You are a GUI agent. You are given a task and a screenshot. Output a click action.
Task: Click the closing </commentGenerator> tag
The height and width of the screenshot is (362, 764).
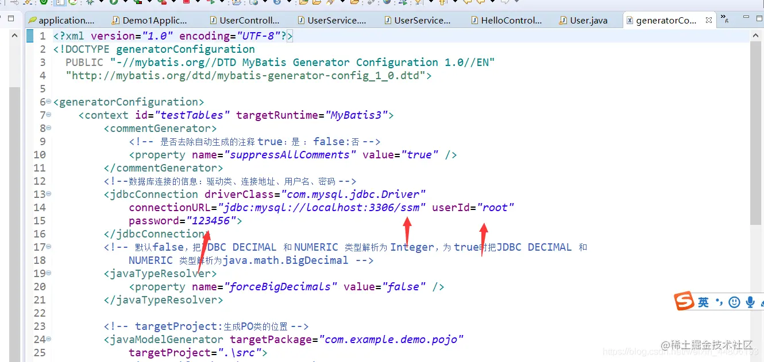pos(163,168)
